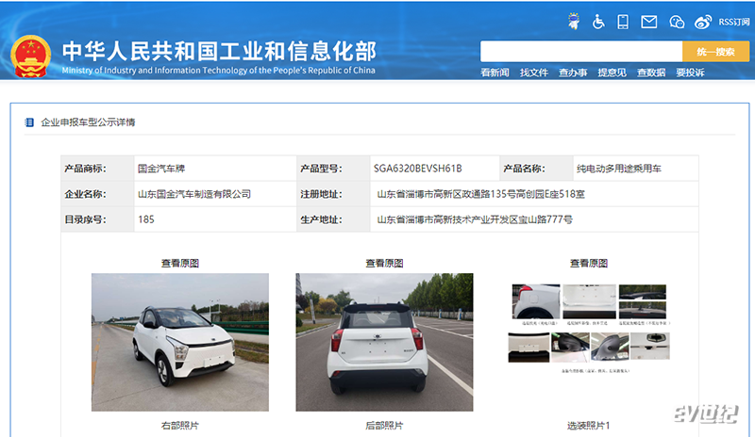Select the product model SGA6320BEVSH61B text

click(417, 169)
